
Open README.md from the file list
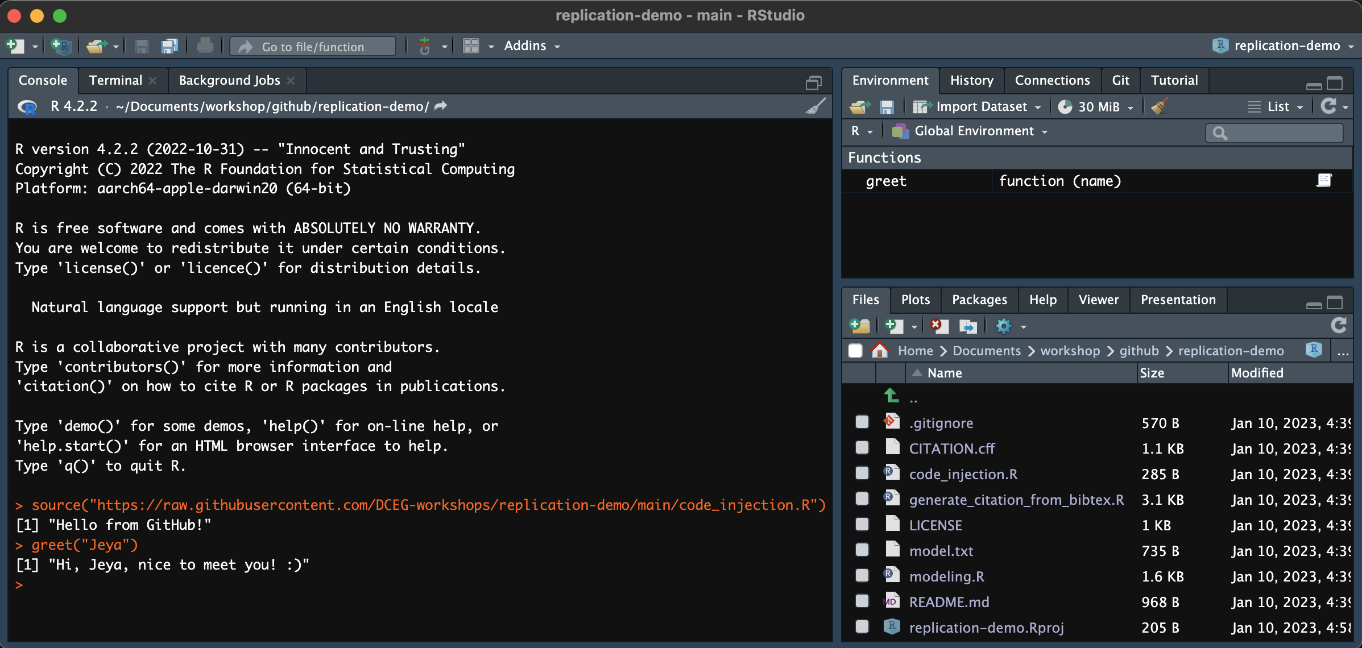point(949,602)
